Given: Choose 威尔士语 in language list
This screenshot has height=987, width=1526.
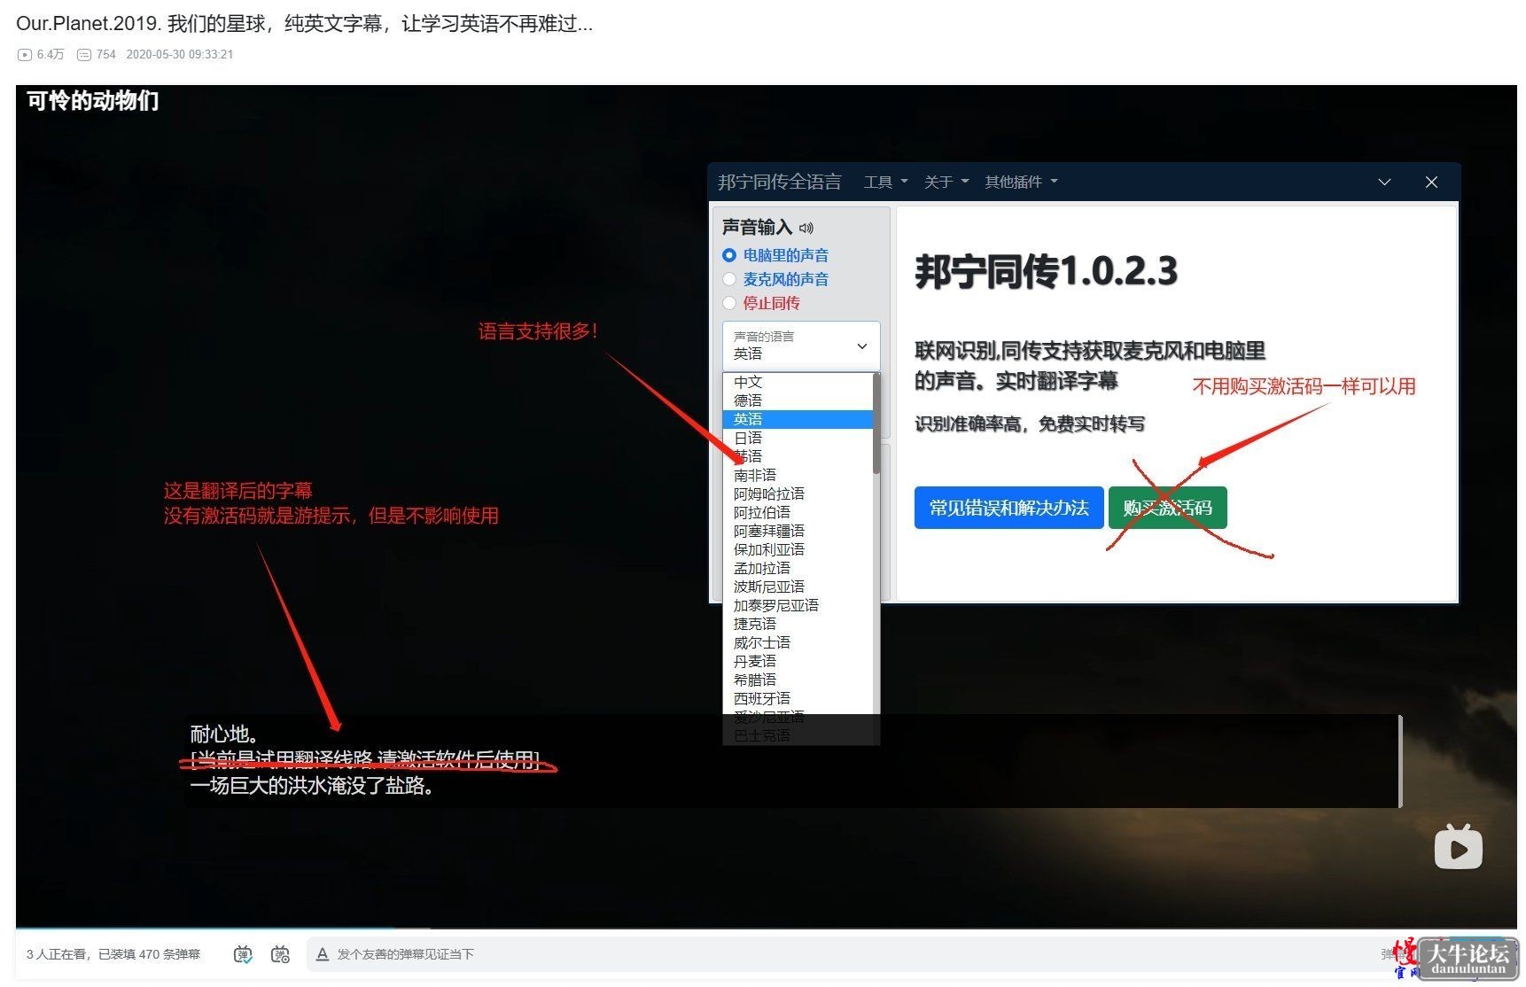Looking at the screenshot, I should [798, 642].
